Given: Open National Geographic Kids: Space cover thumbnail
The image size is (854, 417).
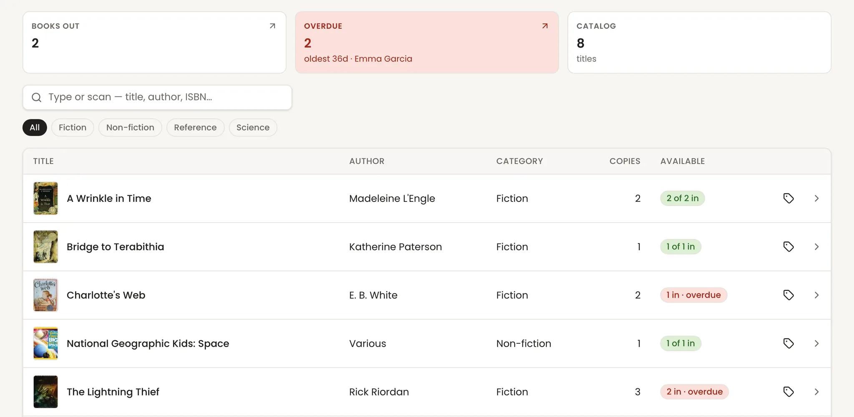Looking at the screenshot, I should [x=45, y=343].
